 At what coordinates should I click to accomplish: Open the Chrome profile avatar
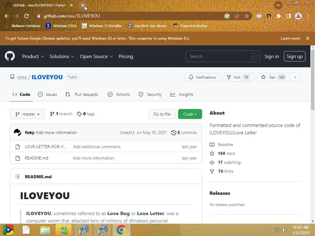click(298, 16)
